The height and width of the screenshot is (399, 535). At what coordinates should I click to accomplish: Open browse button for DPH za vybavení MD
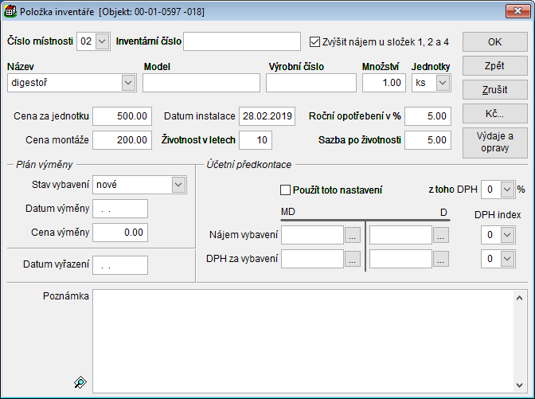point(353,259)
